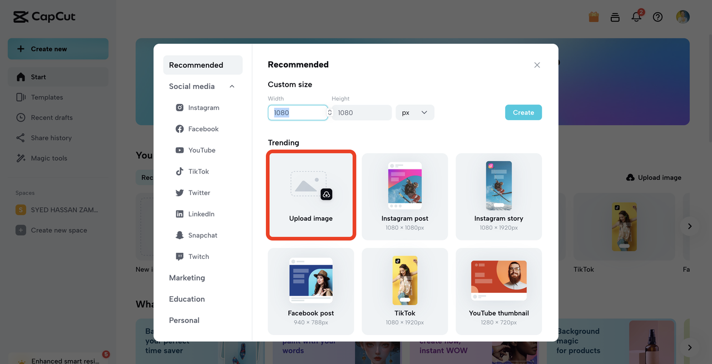Screen dimensions: 712x364
Task: Choose Facebook from Social media list
Action: point(203,129)
